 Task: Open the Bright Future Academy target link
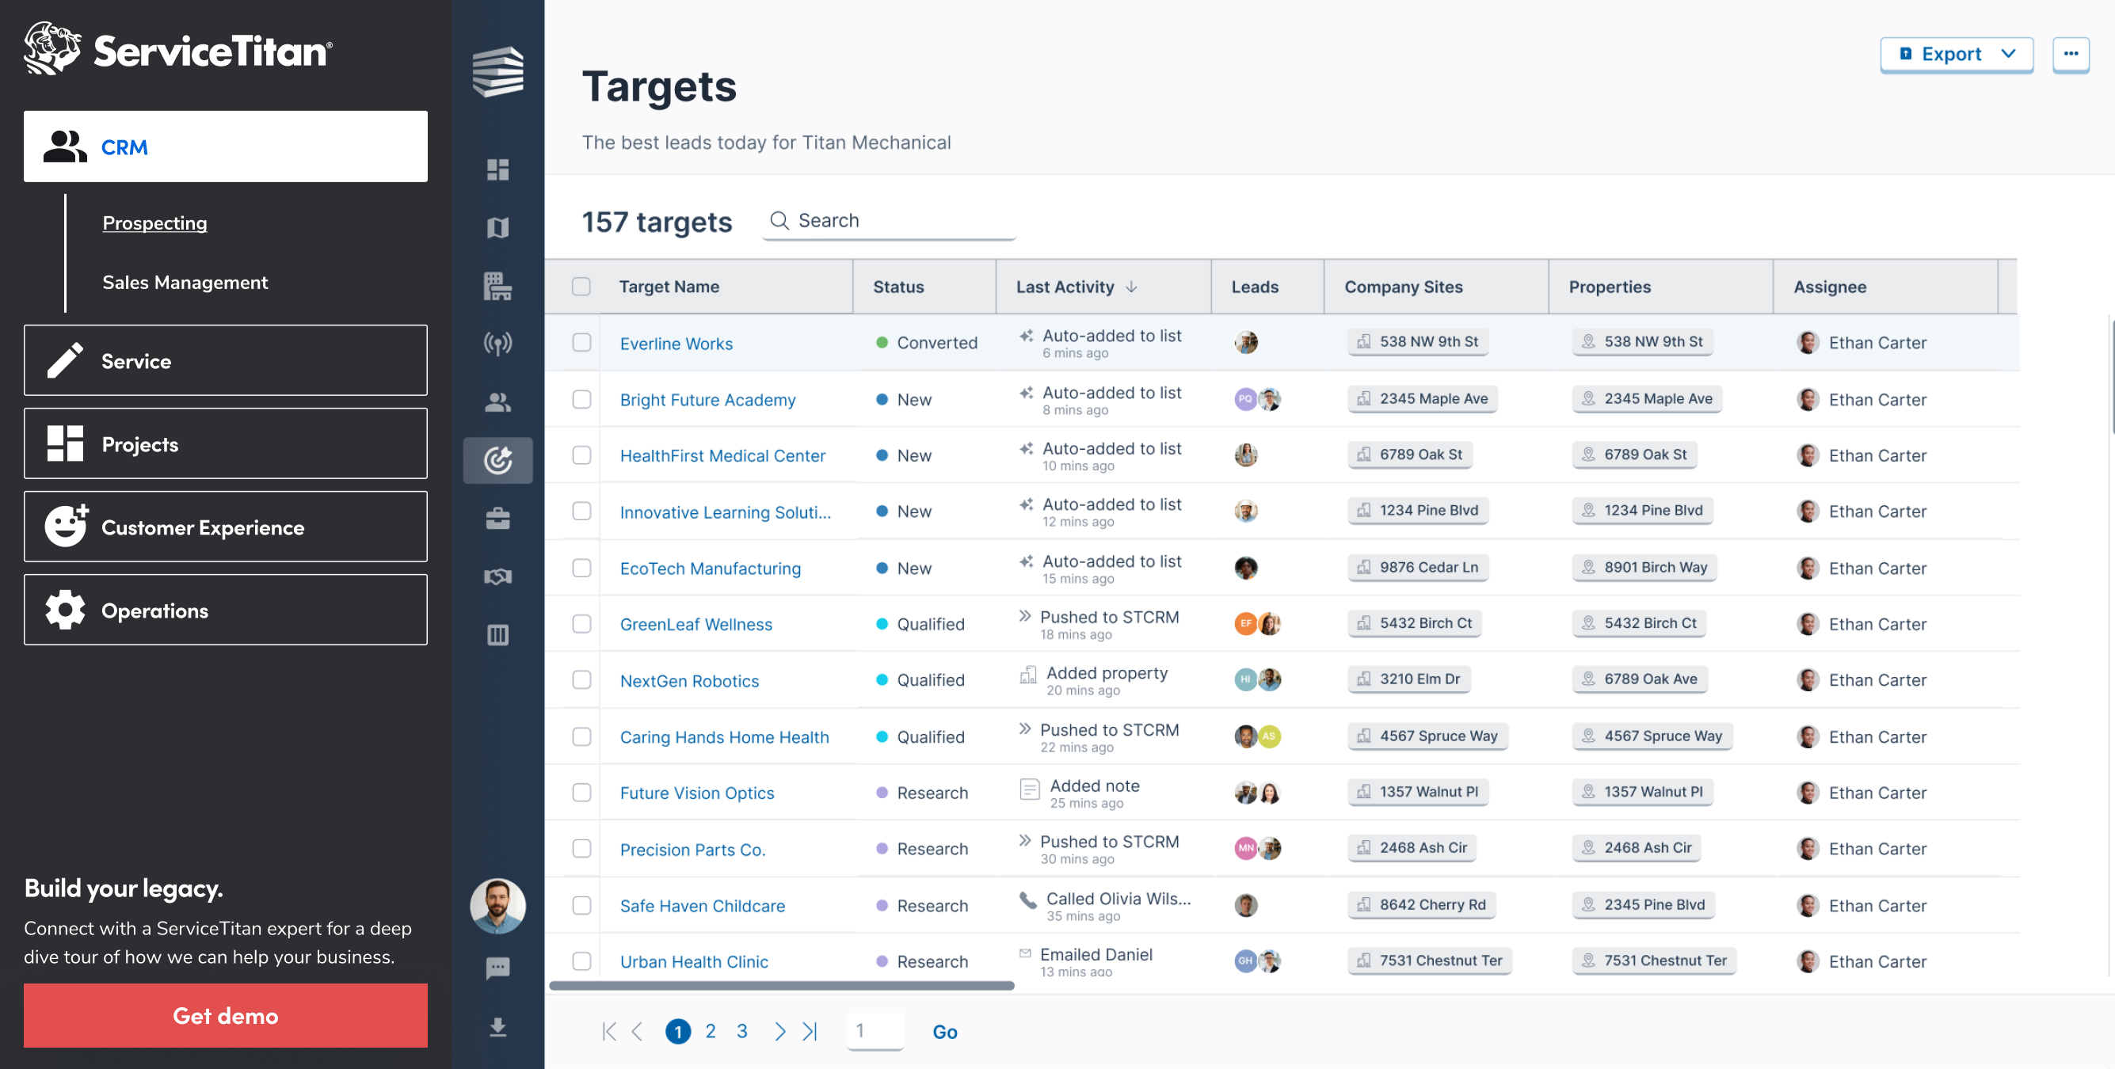tap(707, 400)
